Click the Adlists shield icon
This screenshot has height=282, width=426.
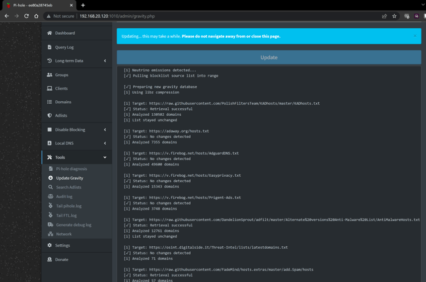(x=50, y=116)
